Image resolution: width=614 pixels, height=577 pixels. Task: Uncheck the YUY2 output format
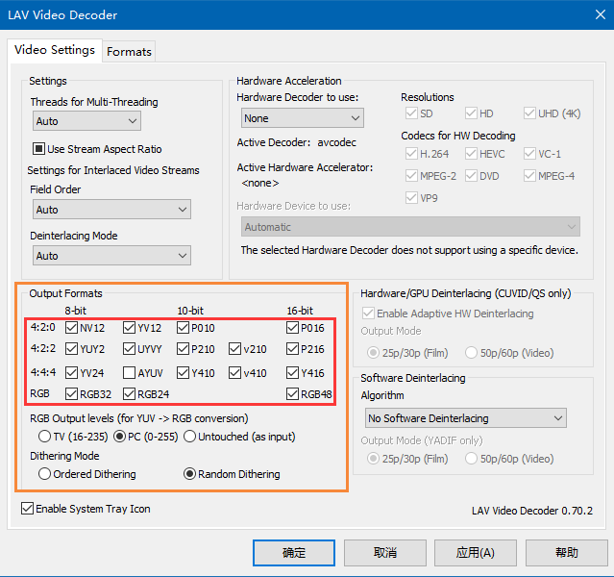pos(72,350)
